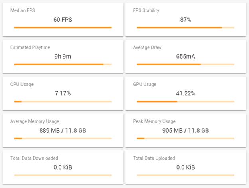Image resolution: width=249 pixels, height=188 pixels.
Task: Select the 60 FPS value
Action: pos(63,19)
